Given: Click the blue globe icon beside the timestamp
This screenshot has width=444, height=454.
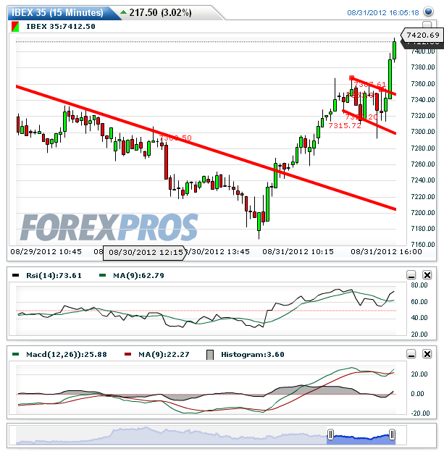Looking at the screenshot, I should coord(428,12).
